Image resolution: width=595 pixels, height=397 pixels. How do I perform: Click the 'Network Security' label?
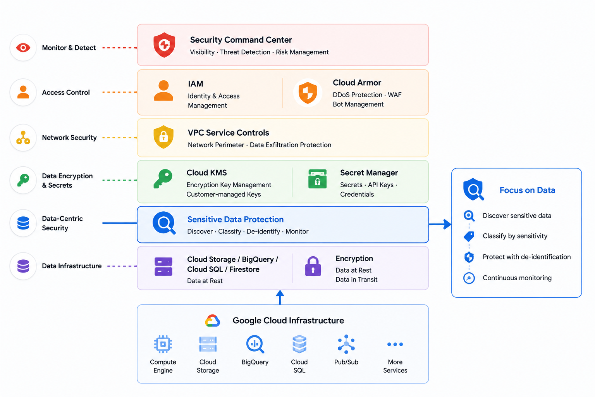click(69, 138)
